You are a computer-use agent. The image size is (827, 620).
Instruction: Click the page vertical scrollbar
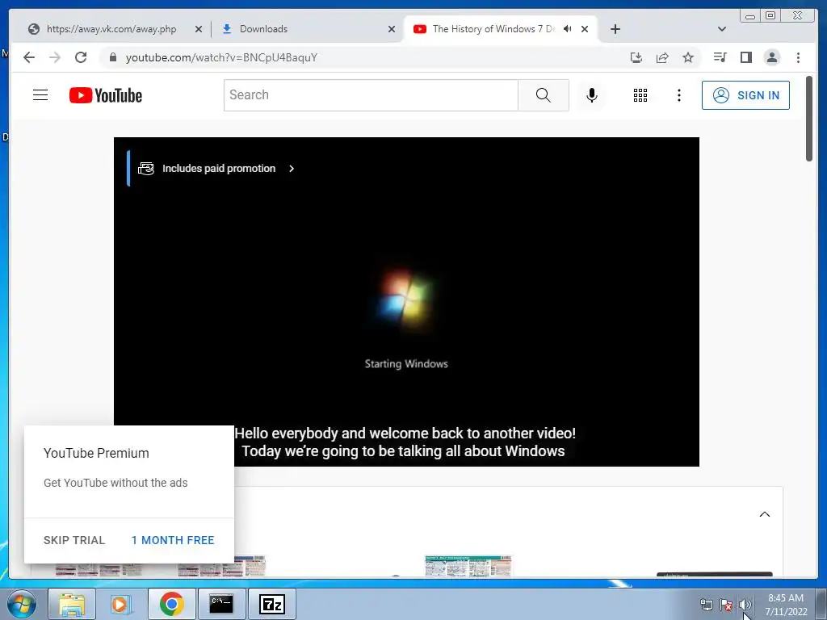point(809,119)
